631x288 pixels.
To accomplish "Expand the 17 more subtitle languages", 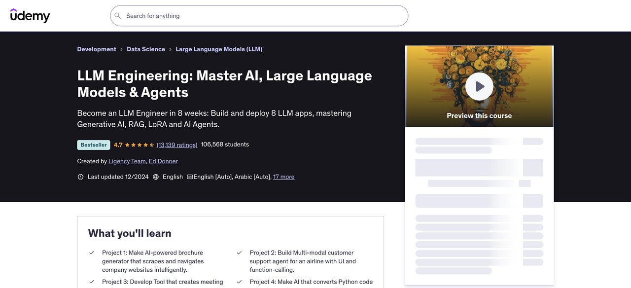I will [x=284, y=177].
